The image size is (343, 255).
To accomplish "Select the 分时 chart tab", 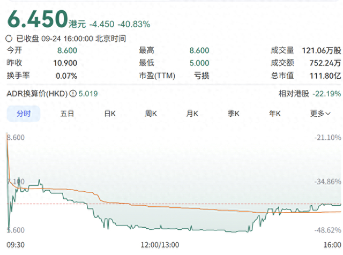I will pos(24,114).
